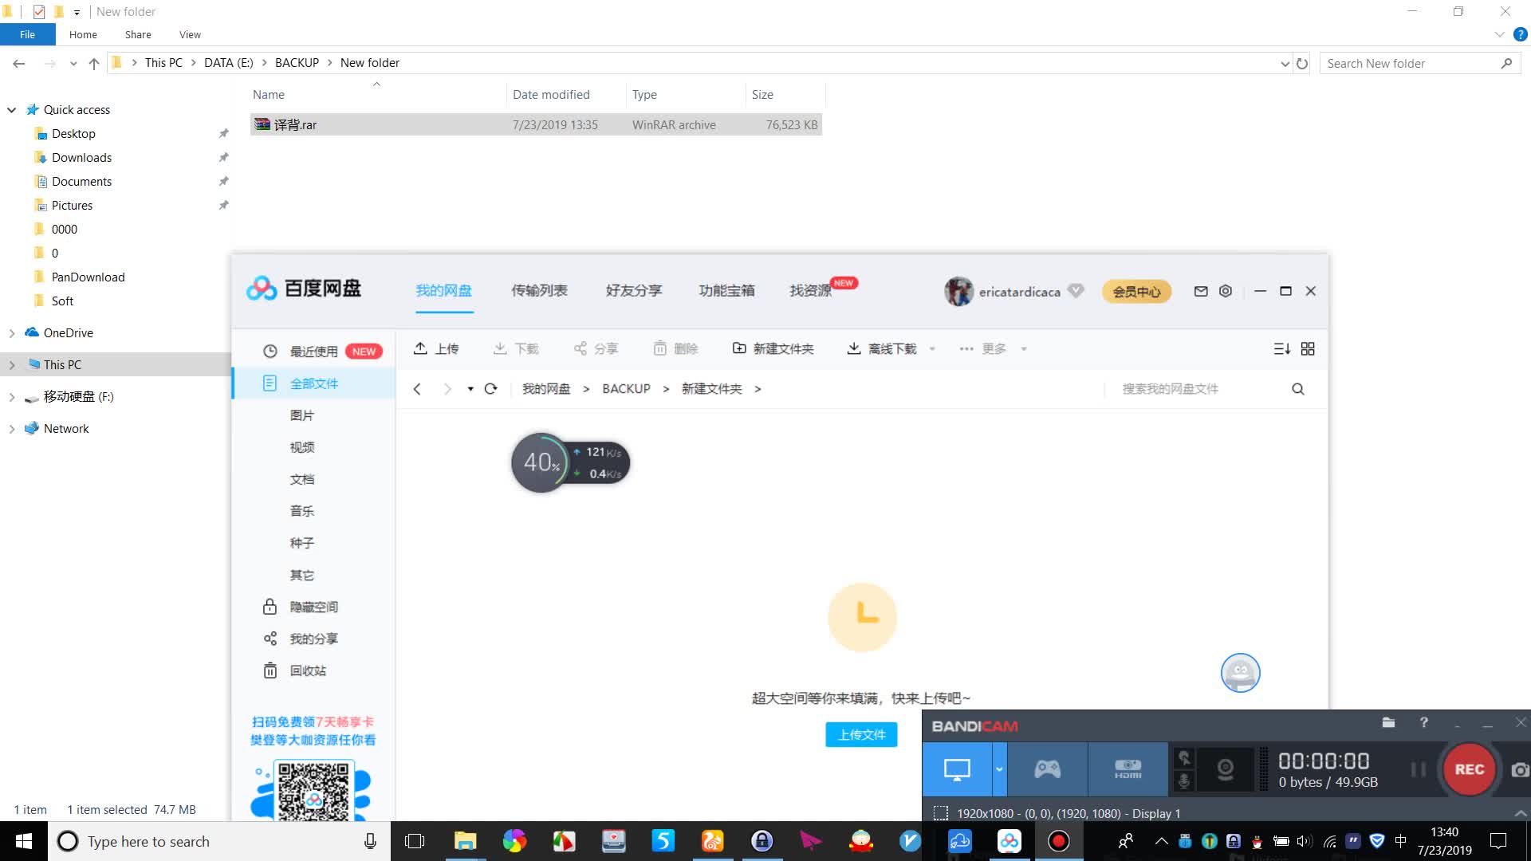
Task: Select 全部文件 all files in sidebar
Action: coord(313,383)
